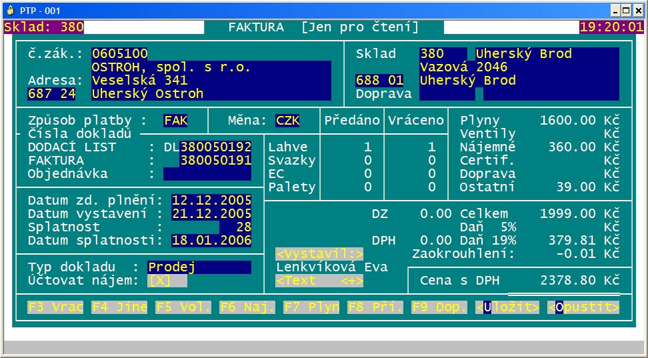Click the PTP application icon in title bar
Image resolution: width=648 pixels, height=358 pixels.
click(10, 10)
